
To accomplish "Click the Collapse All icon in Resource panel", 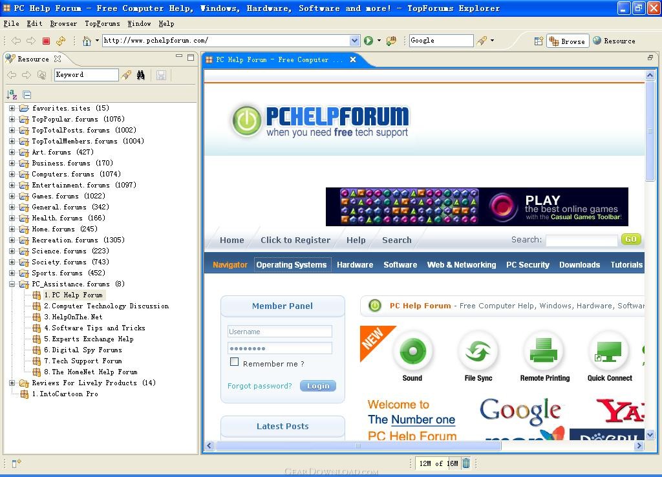I will pos(27,94).
